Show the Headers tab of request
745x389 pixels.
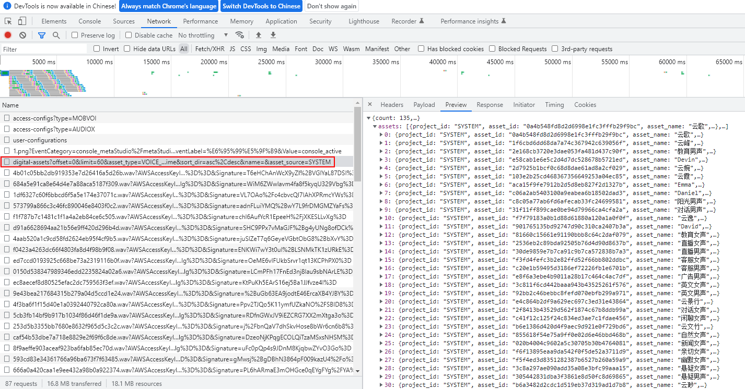392,105
